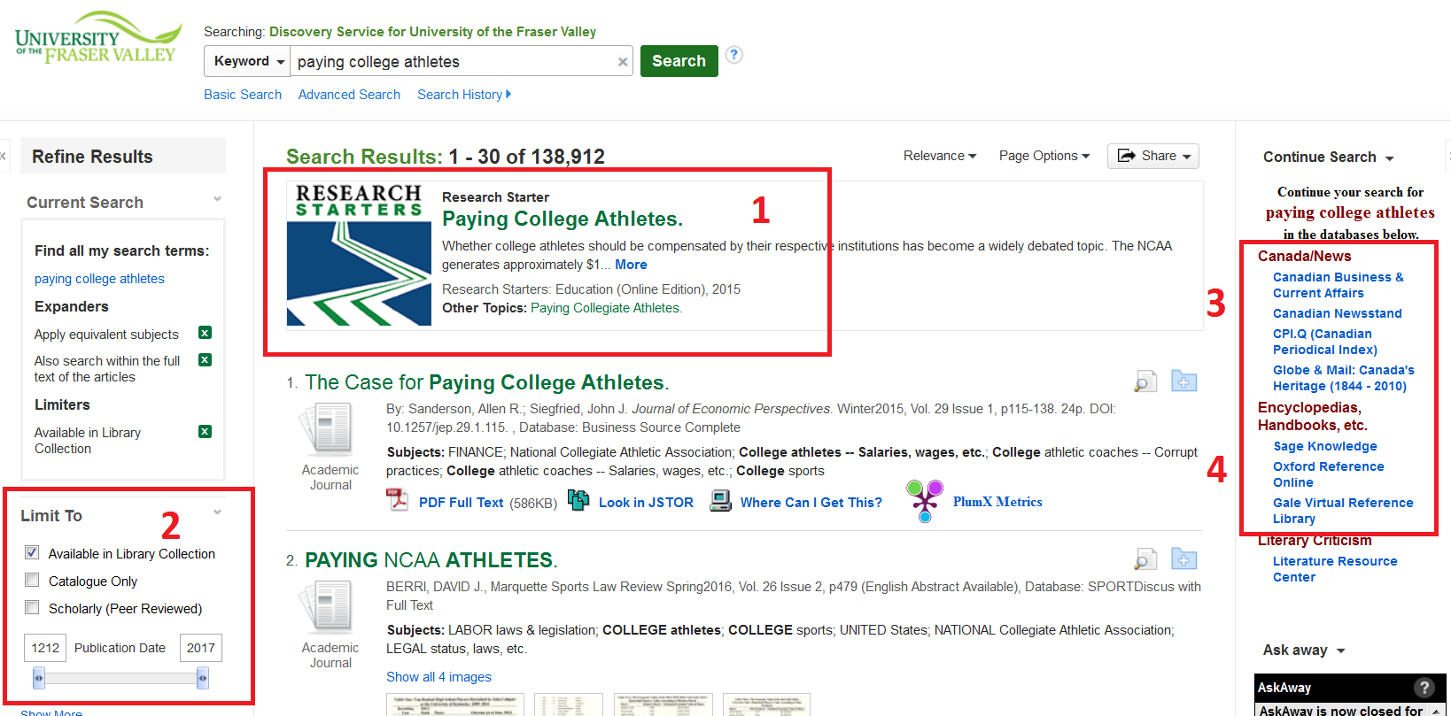This screenshot has width=1451, height=716.
Task: Open the search help question mark icon
Action: click(x=733, y=54)
